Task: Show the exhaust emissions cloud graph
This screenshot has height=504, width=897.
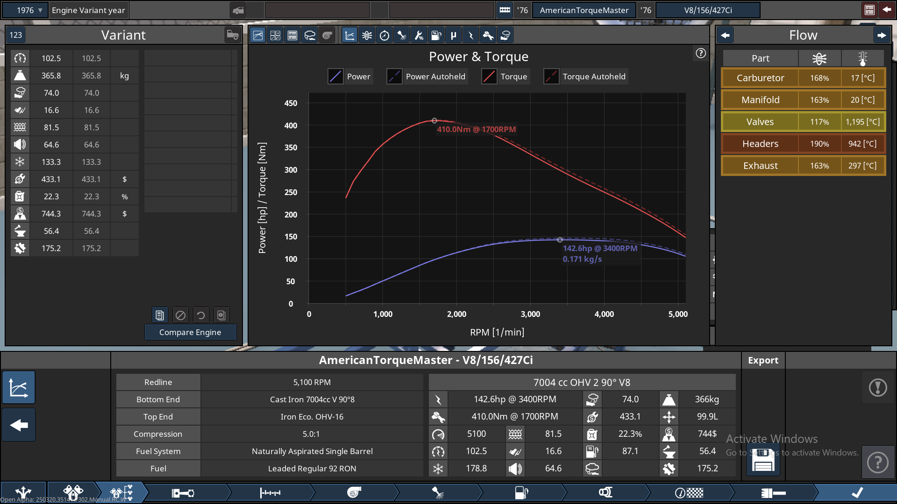Action: (505, 35)
